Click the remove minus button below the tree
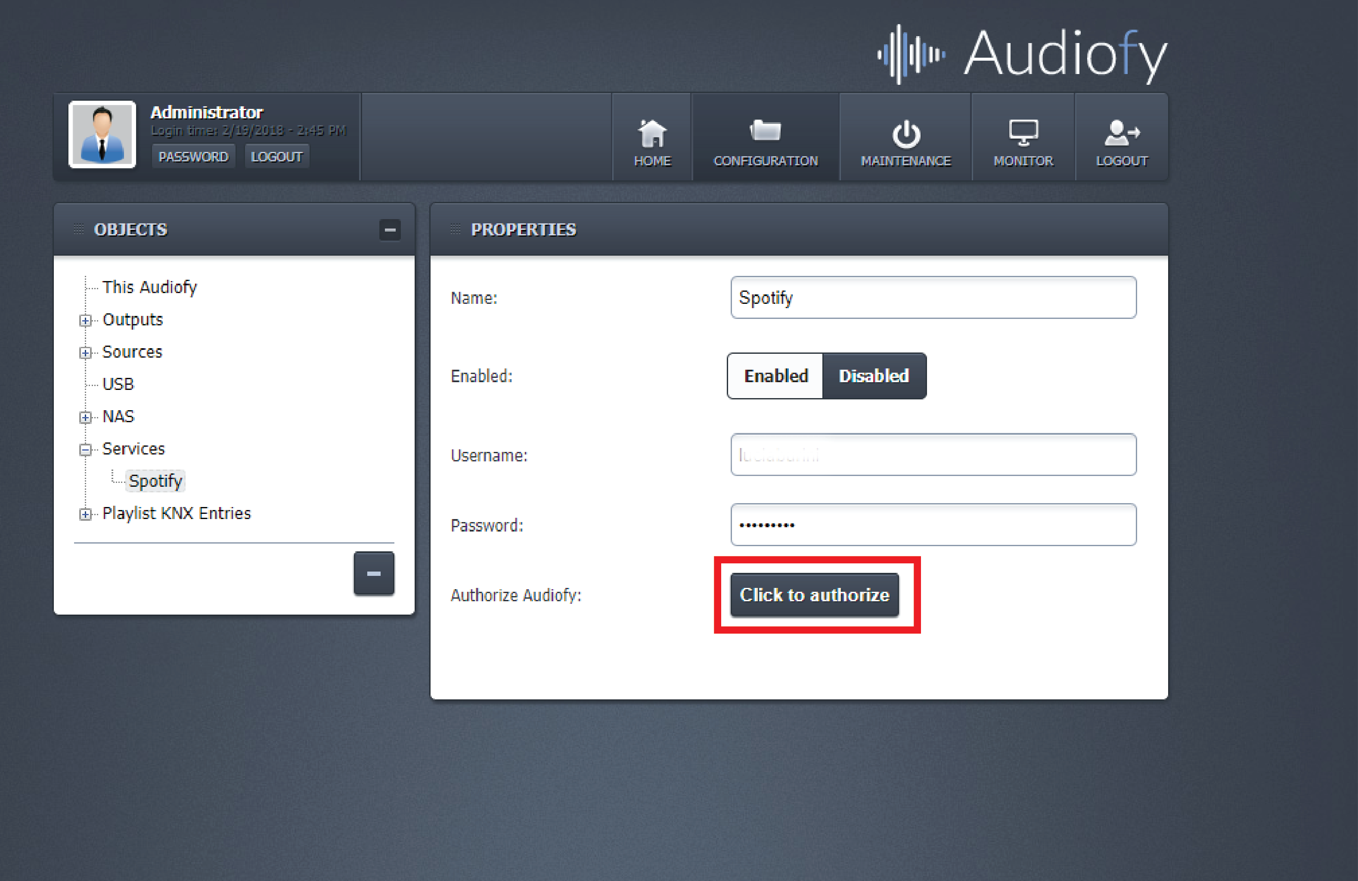 374,573
